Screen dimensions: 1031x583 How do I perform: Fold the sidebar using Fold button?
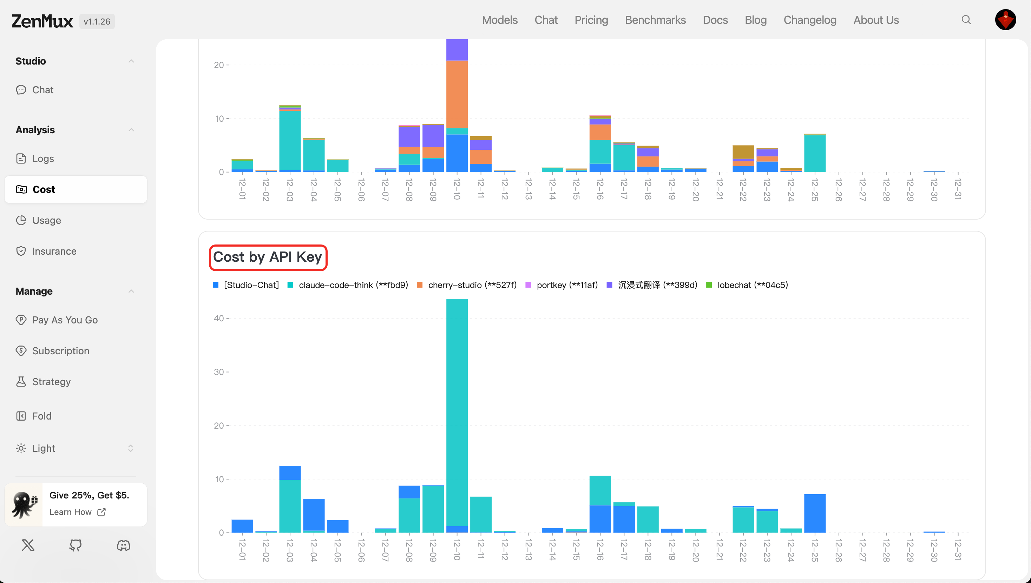pyautogui.click(x=42, y=416)
